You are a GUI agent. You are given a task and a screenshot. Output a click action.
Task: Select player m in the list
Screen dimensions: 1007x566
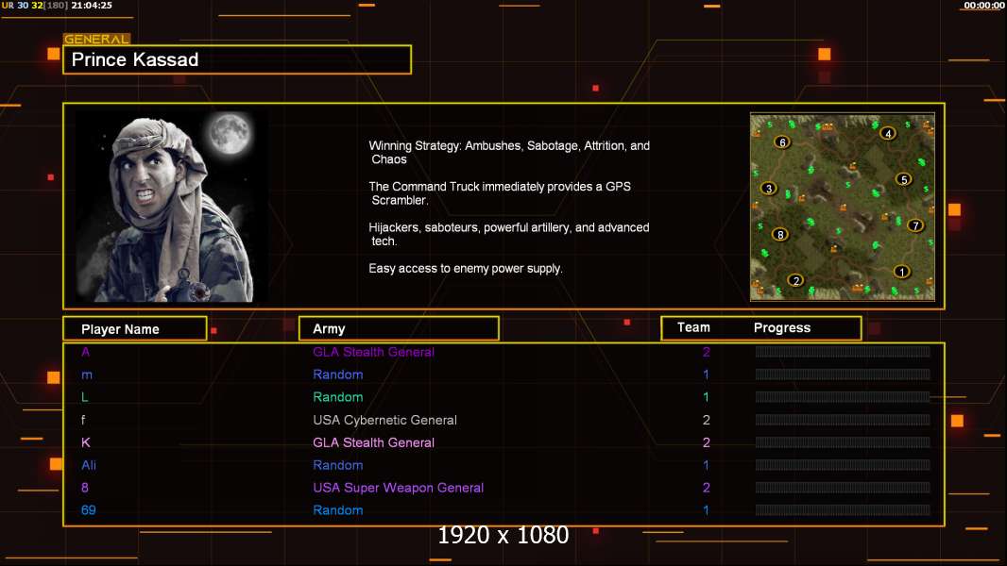[x=87, y=375]
